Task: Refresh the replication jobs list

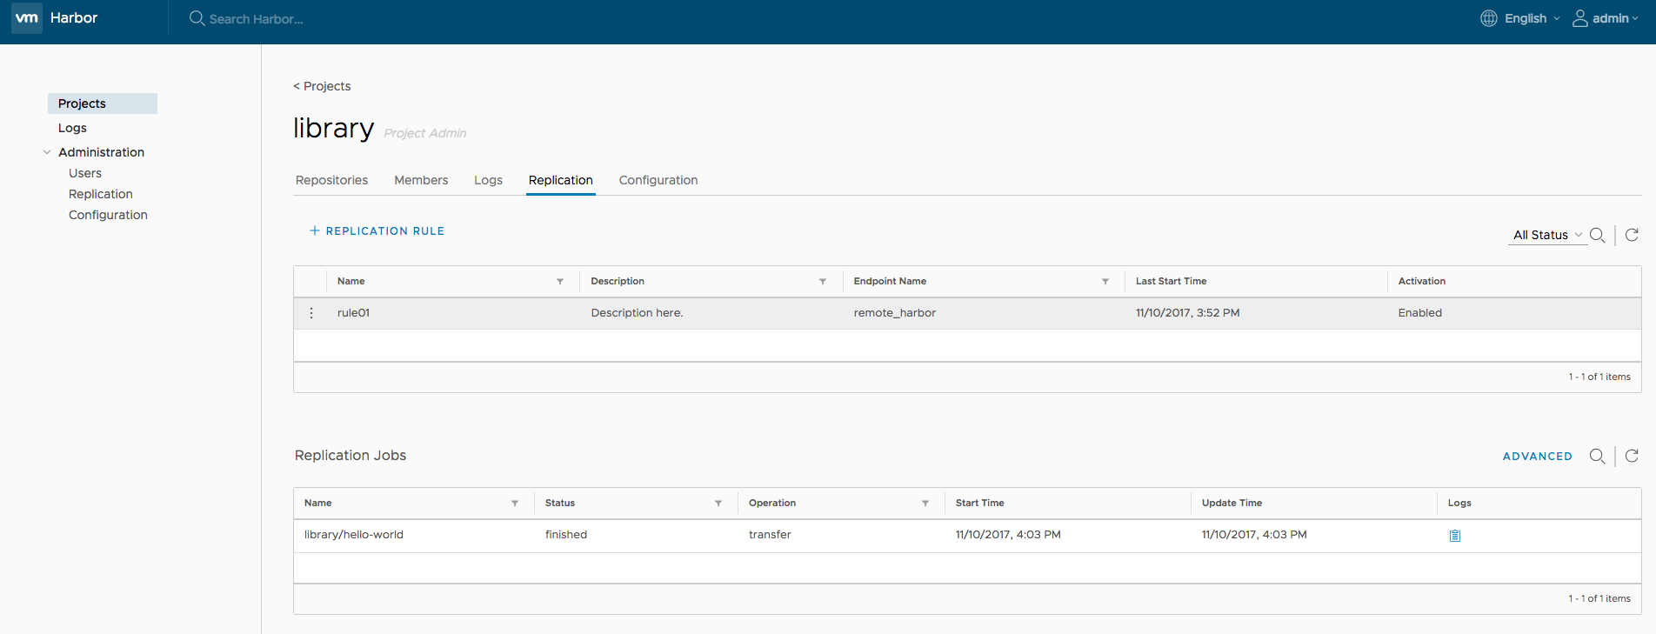Action: tap(1632, 456)
